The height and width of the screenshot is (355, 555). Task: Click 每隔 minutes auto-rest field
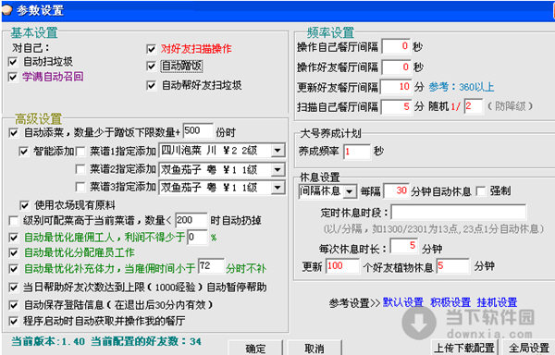coord(397,191)
